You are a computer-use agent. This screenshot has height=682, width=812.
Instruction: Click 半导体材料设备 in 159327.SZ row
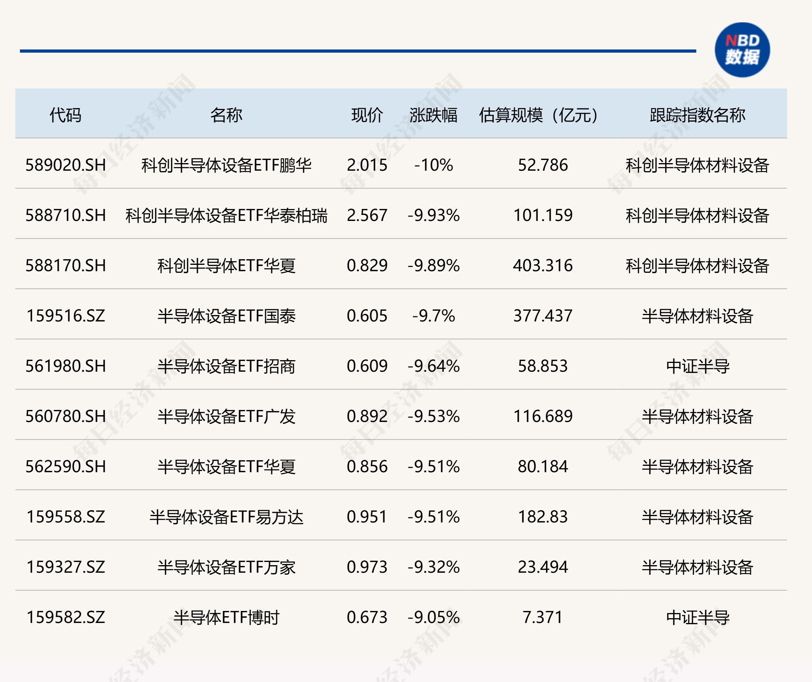coord(698,567)
